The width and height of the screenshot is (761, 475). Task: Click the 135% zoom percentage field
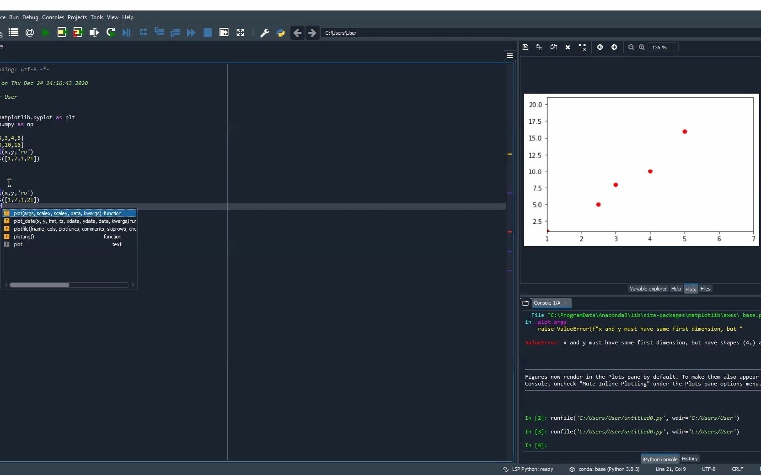pos(663,47)
